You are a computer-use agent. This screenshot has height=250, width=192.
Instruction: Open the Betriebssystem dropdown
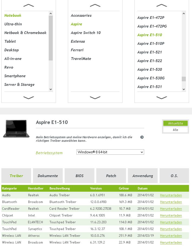coord(110,152)
